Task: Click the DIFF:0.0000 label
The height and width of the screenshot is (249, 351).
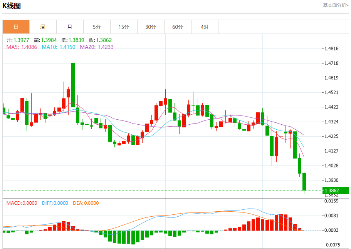Action: (55, 203)
